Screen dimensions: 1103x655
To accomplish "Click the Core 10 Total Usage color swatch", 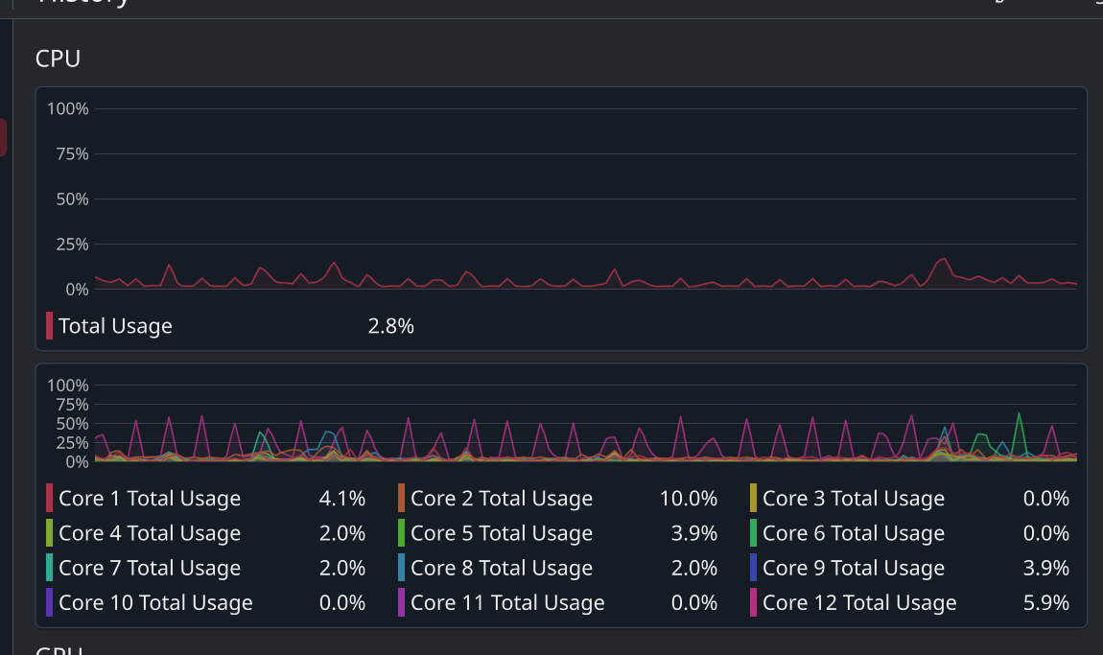I will [49, 603].
